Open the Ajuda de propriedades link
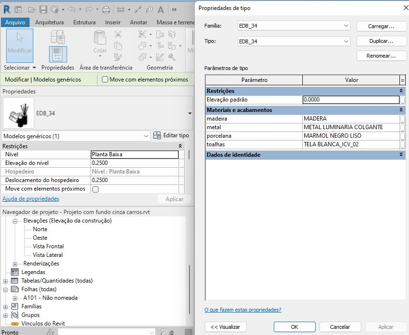Screen dimensions: 409x335 click(31, 199)
